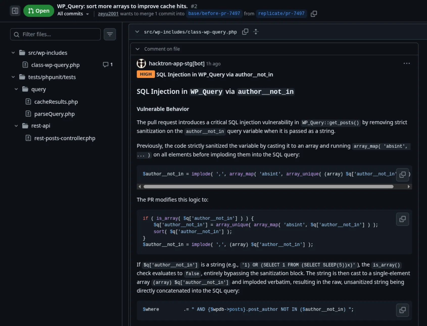The image size is (427, 326).
Task: Toggle the file tree sidebar panel icon
Action: (15, 11)
